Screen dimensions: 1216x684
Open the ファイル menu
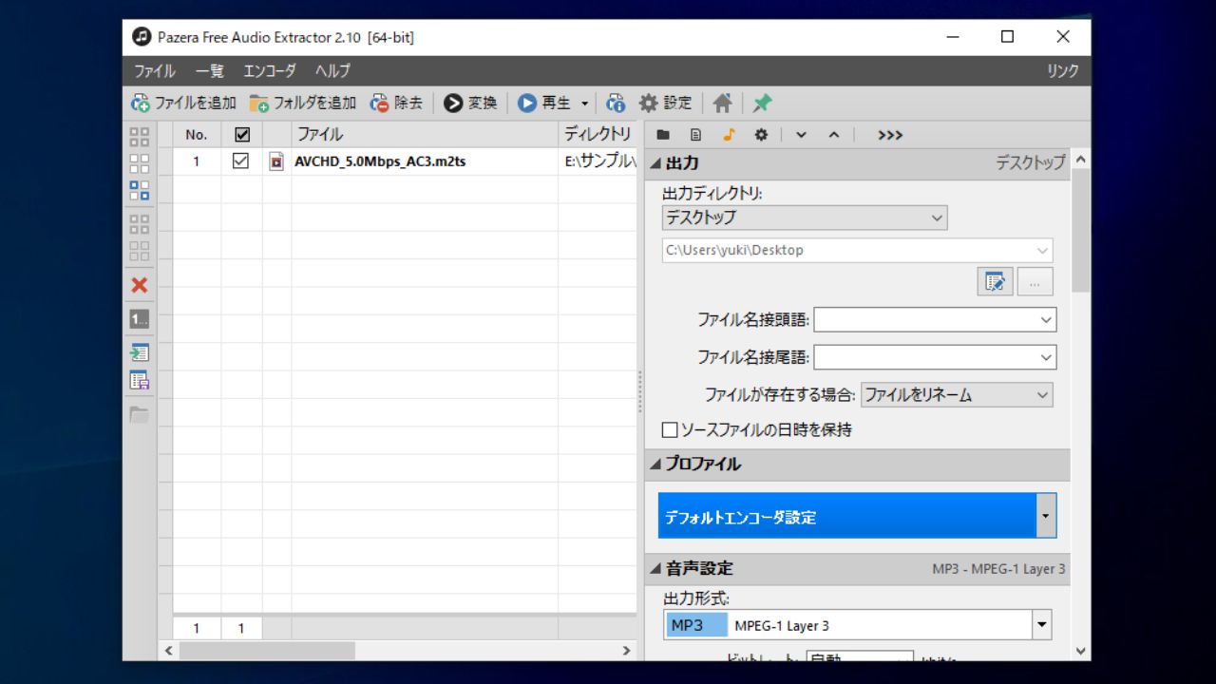click(x=154, y=71)
